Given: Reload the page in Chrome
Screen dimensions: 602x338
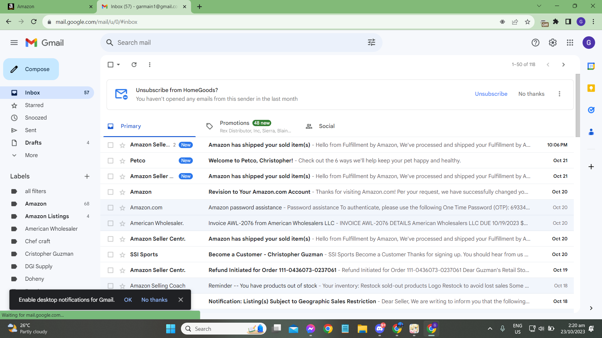Looking at the screenshot, I should 34,22.
